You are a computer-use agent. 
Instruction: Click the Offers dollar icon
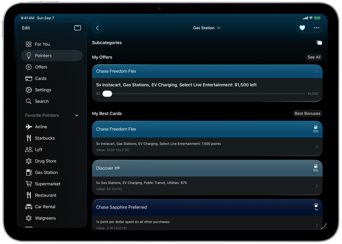(x=29, y=67)
